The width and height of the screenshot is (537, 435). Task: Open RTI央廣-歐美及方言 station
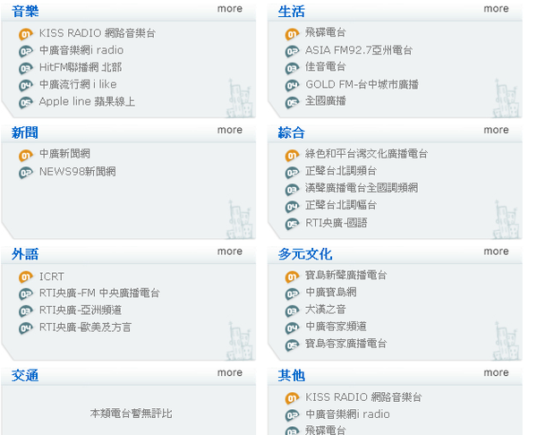(85, 327)
